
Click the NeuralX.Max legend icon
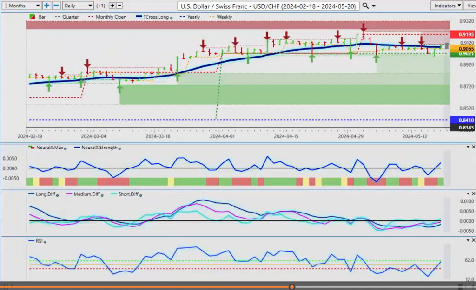[32, 148]
